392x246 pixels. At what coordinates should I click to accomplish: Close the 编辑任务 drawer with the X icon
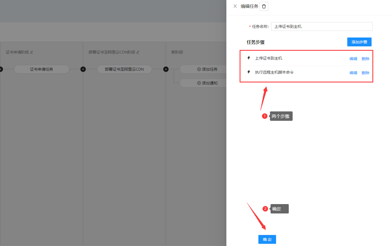pos(235,6)
